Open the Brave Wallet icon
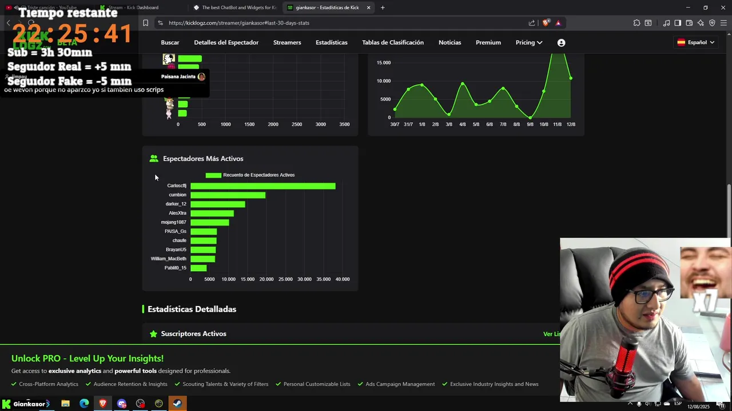Viewport: 732px width, 411px height. [x=689, y=23]
